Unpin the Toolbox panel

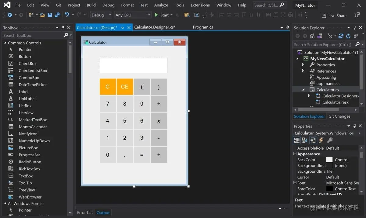(x=63, y=28)
